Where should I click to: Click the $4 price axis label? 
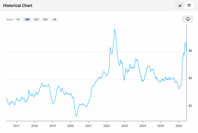(190, 51)
